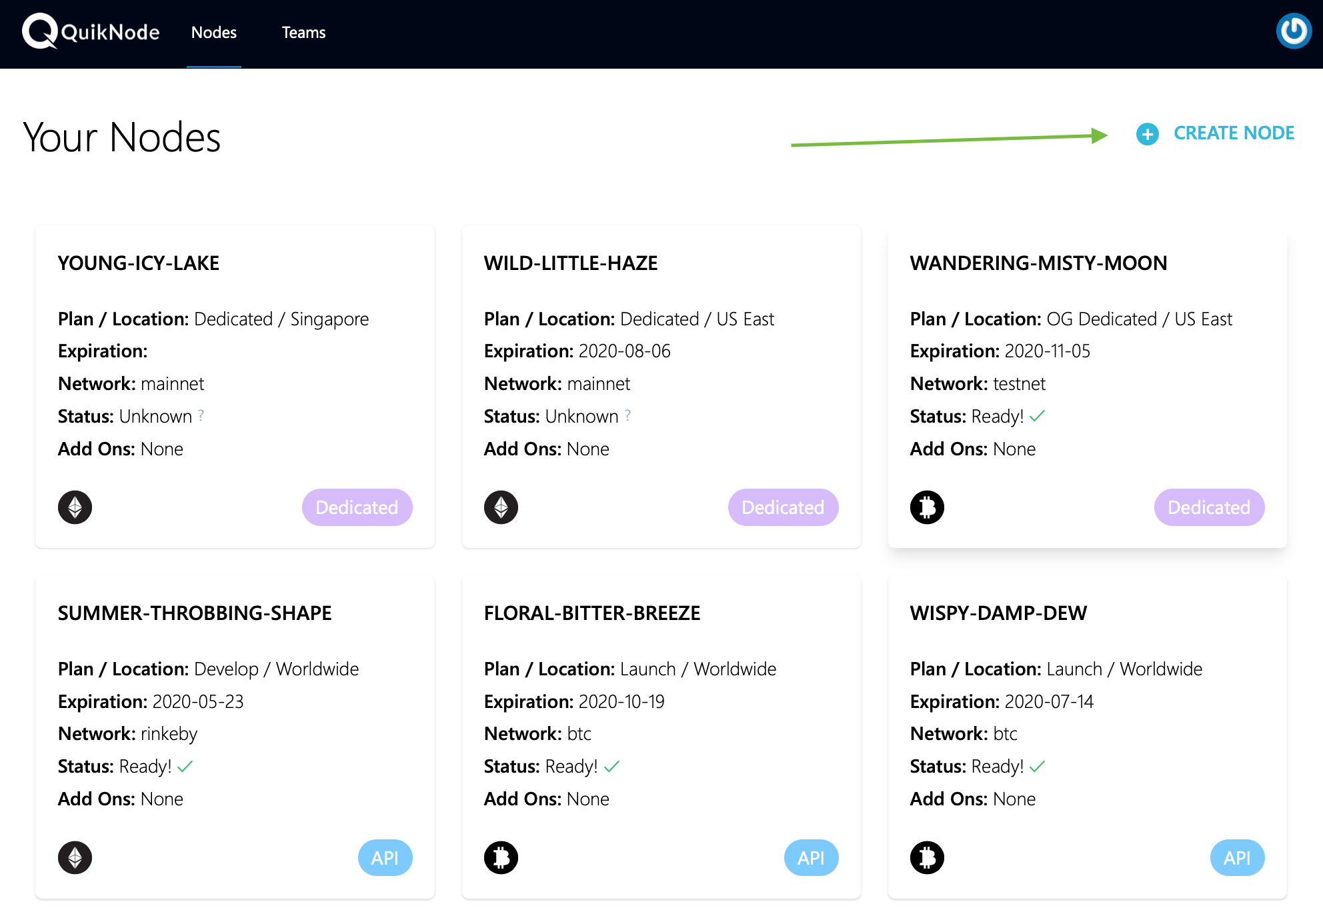
Task: Click Ethereum icon on YOUNG-ICY-LAKE card
Action: click(x=75, y=507)
